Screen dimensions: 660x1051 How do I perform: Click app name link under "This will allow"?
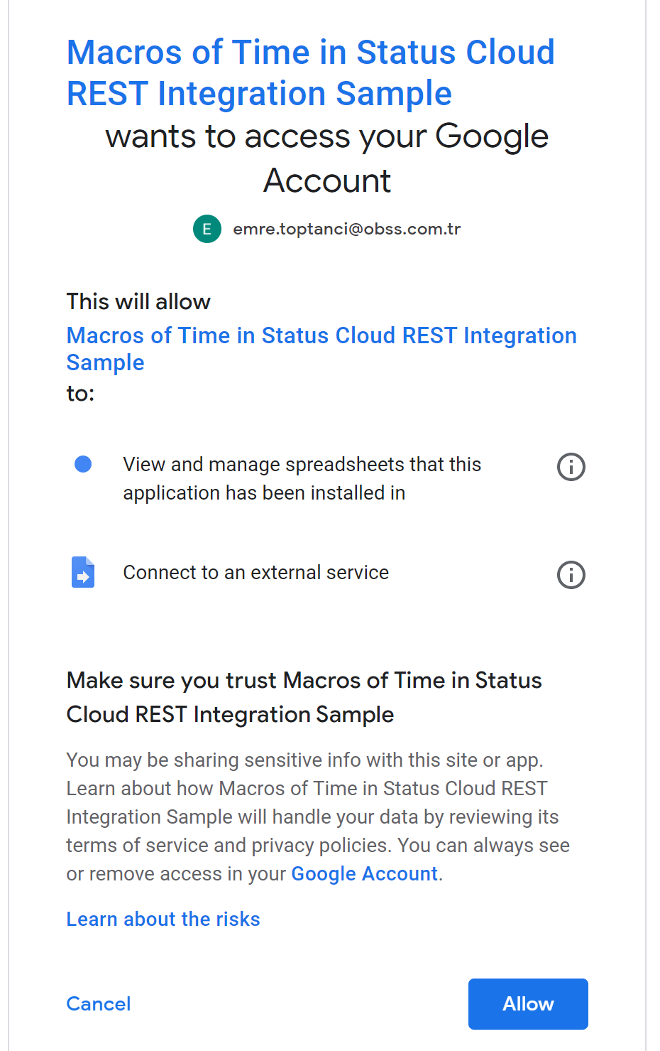tap(321, 335)
